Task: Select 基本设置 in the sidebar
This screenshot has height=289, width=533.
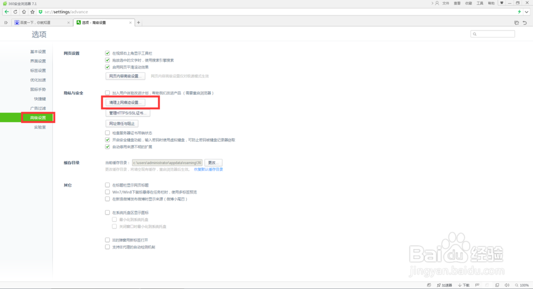Action: pyautogui.click(x=38, y=52)
